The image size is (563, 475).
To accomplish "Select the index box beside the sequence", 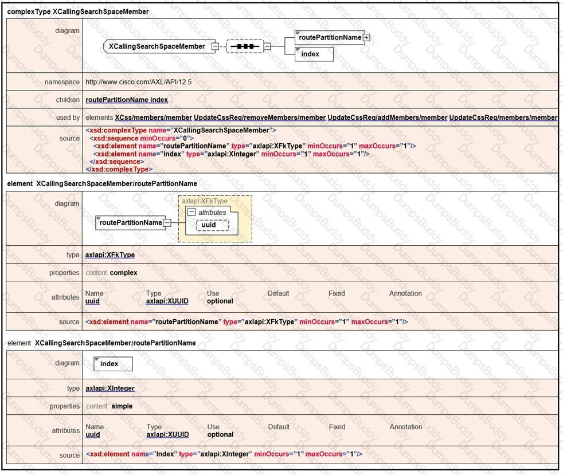I will coord(314,54).
